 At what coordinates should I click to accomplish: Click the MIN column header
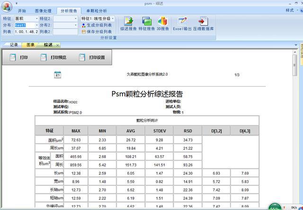pos(102,131)
